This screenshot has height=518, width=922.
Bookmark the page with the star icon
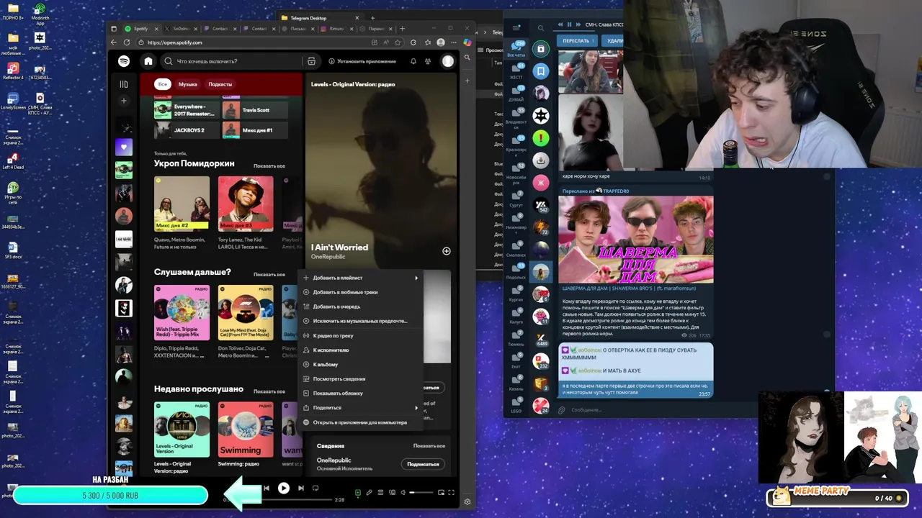pyautogui.click(x=398, y=42)
